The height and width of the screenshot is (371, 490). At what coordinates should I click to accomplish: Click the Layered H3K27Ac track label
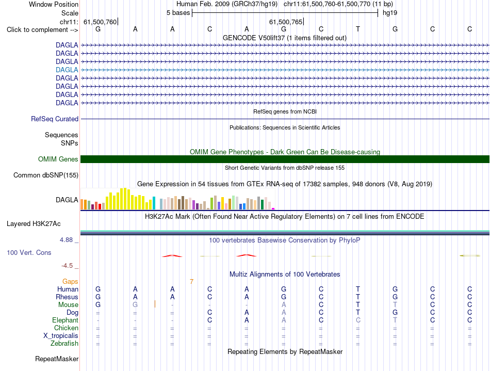point(34,224)
